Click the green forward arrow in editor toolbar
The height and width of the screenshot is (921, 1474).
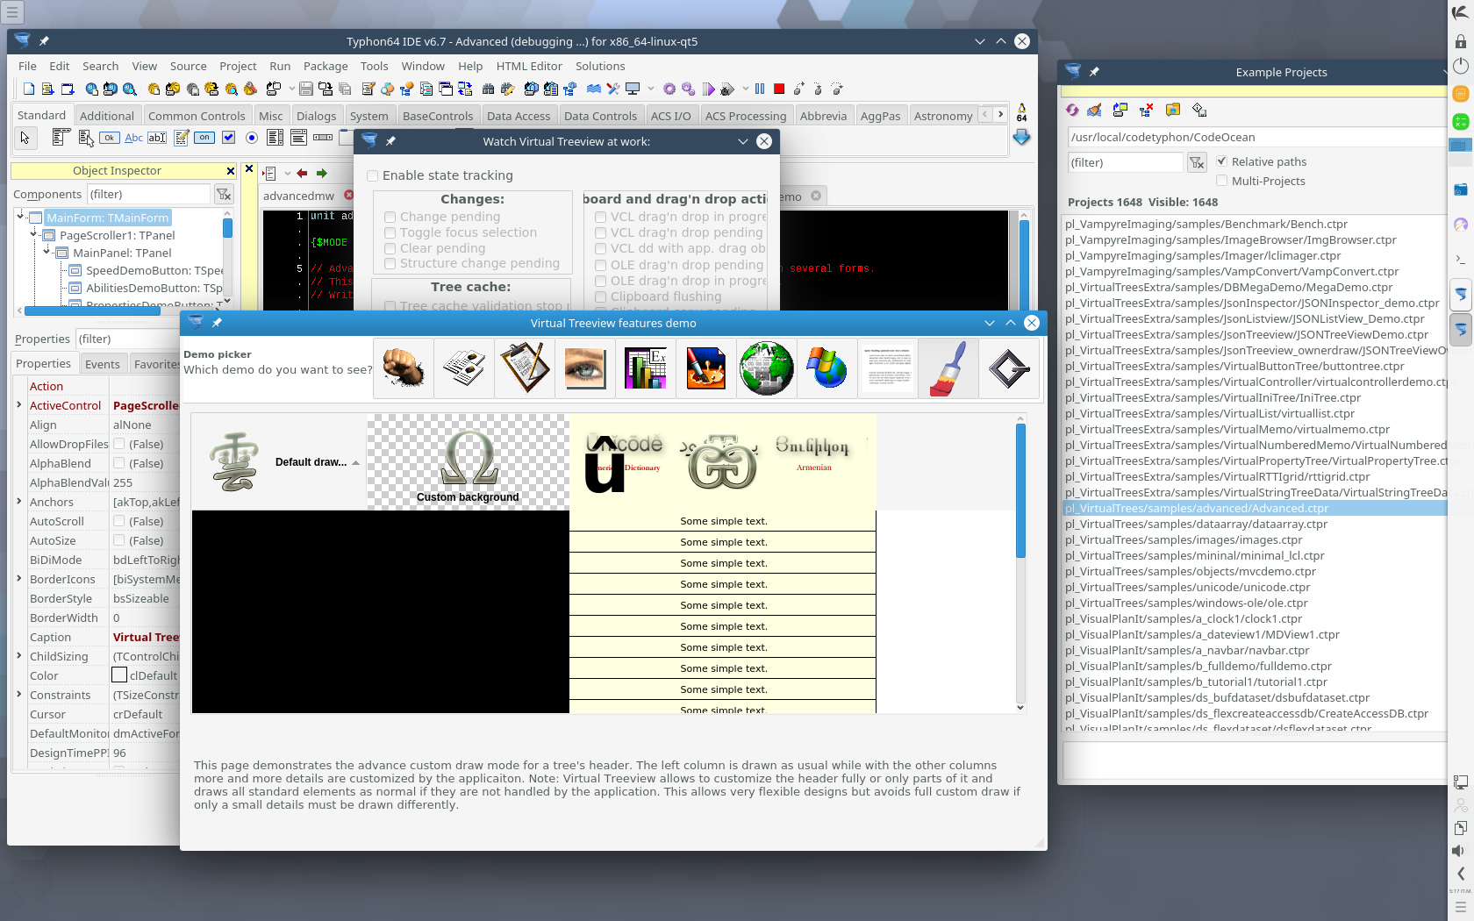pos(321,173)
